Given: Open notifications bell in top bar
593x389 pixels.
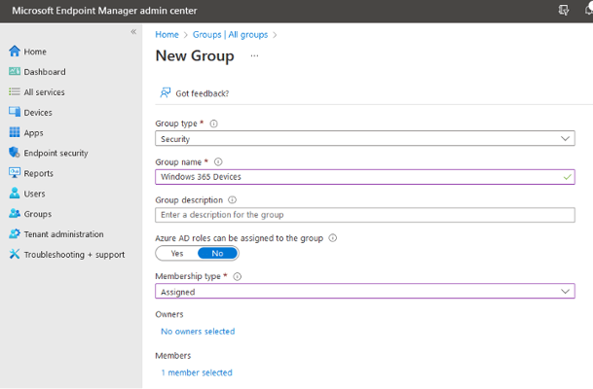Looking at the screenshot, I should coord(588,10).
